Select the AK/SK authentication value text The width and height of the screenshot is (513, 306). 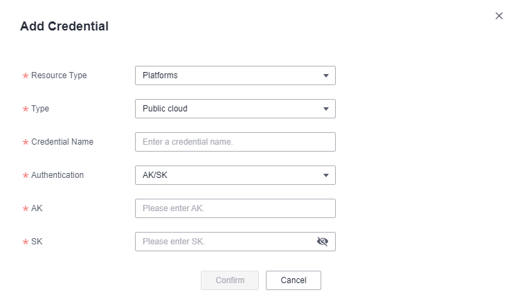[x=155, y=175]
